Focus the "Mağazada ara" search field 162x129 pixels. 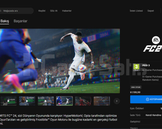tap(17, 11)
